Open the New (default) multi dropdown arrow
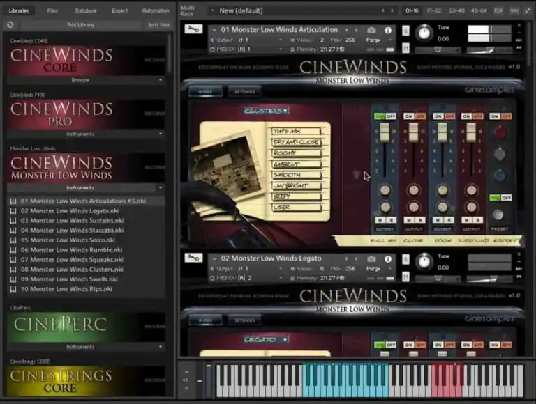This screenshot has width=536, height=404. point(212,10)
